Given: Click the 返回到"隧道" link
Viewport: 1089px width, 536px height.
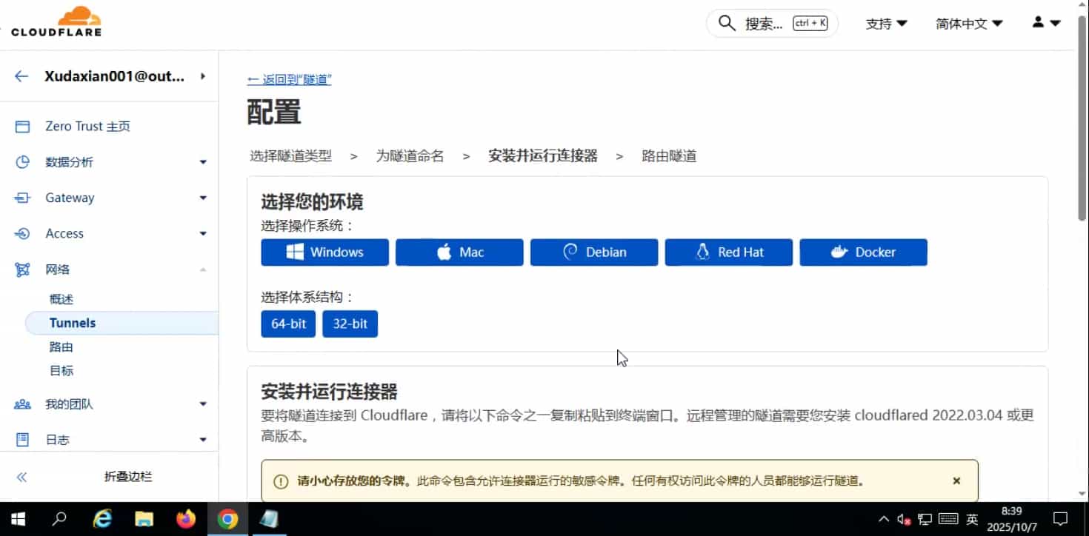Looking at the screenshot, I should (x=289, y=79).
